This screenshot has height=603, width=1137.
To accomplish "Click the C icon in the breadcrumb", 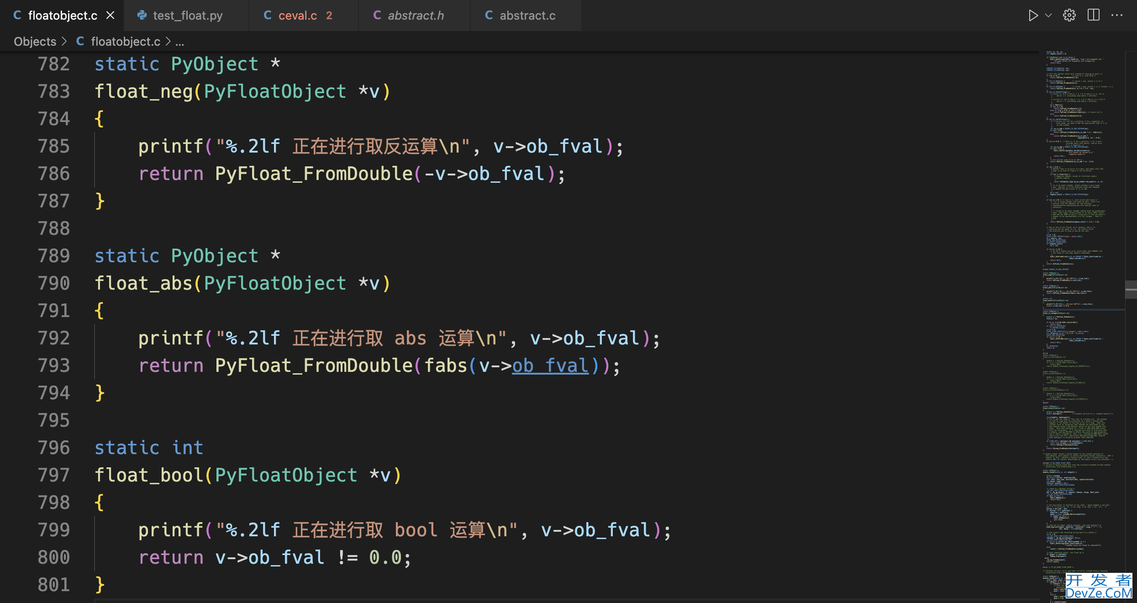I will tap(80, 42).
